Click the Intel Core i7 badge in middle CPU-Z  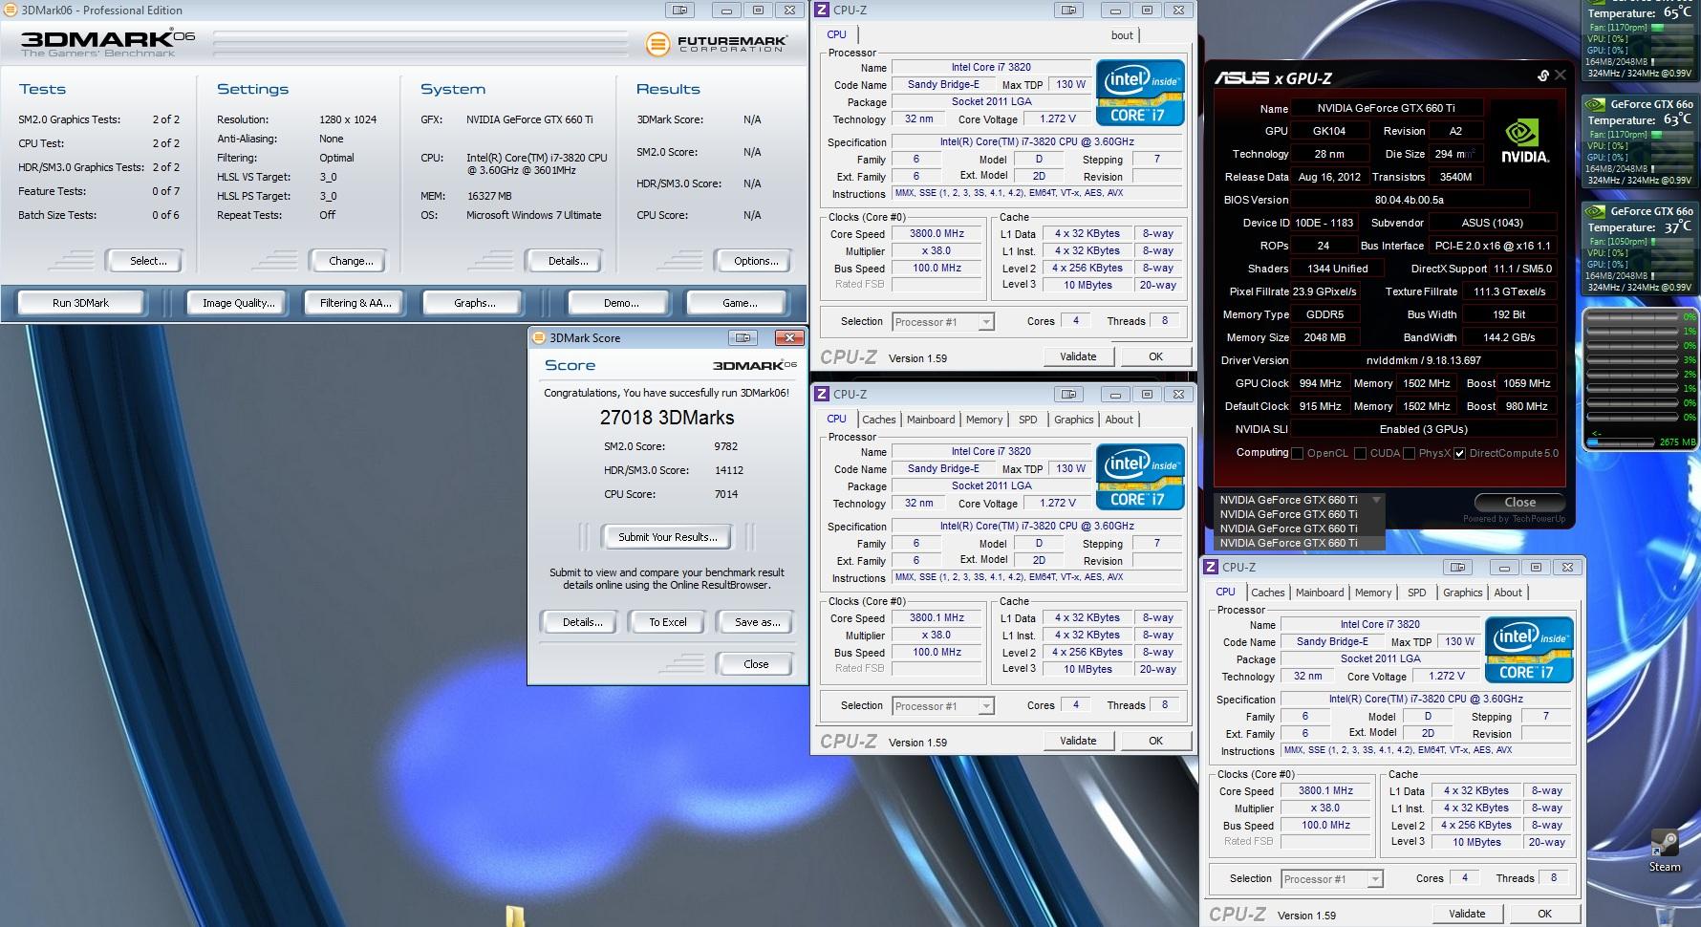(1140, 477)
